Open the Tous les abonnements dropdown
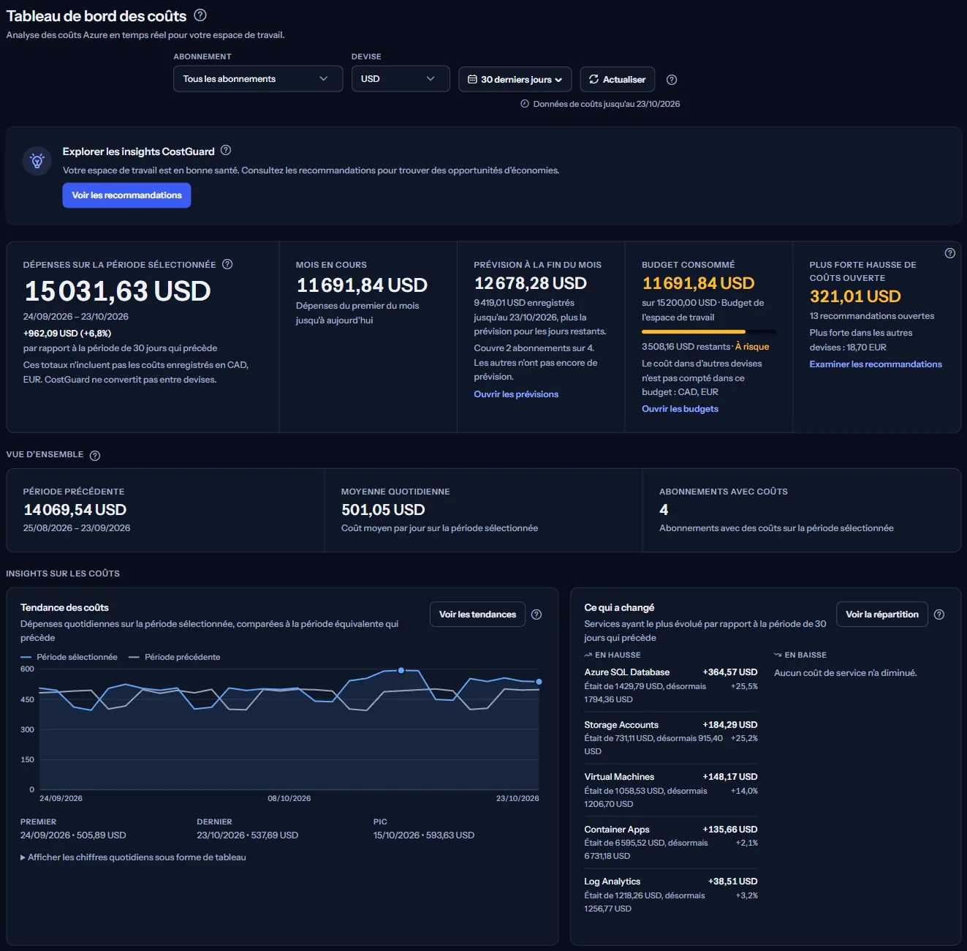967x951 pixels. click(x=258, y=79)
